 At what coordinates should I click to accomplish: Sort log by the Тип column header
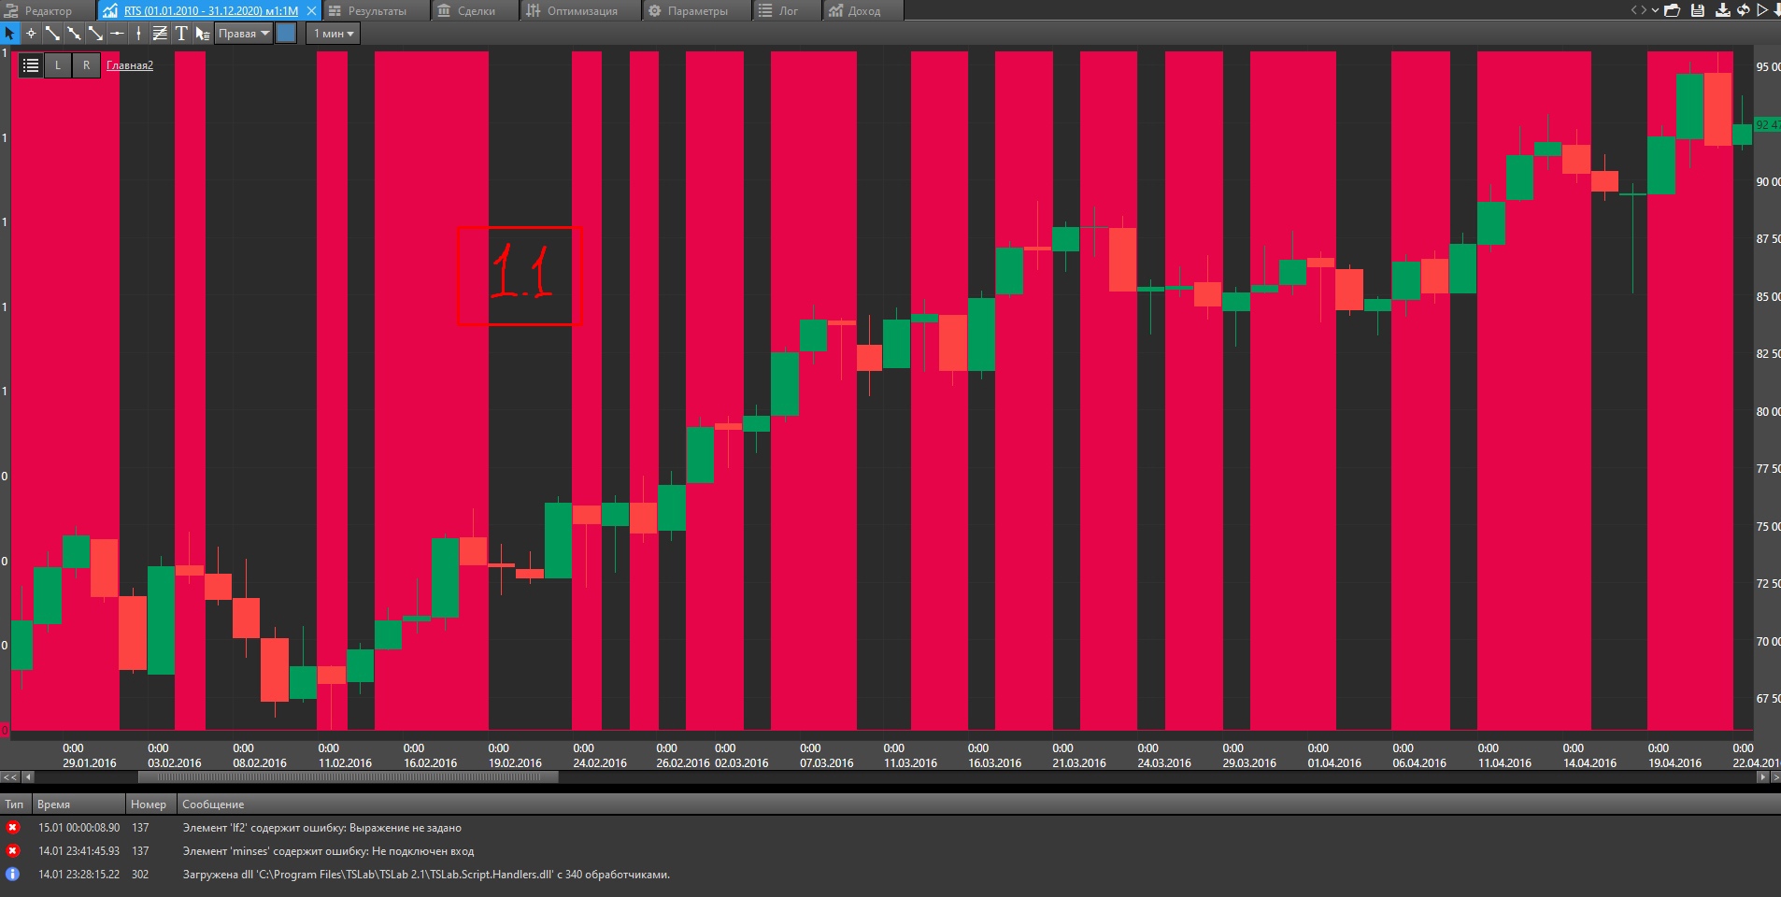(x=15, y=804)
